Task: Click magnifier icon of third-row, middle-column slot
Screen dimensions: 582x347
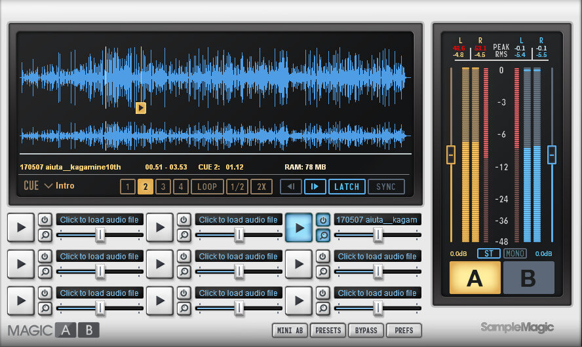Action: 184,308
